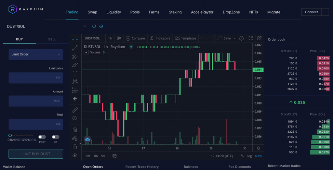333x170 pixels.
Task: Open the go-to-date calendar icon
Action: (x=114, y=156)
